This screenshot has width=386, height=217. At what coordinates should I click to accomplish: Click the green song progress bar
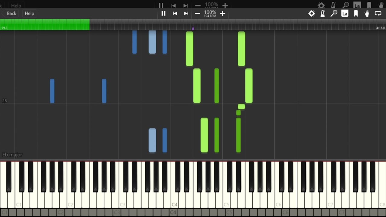(x=45, y=24)
